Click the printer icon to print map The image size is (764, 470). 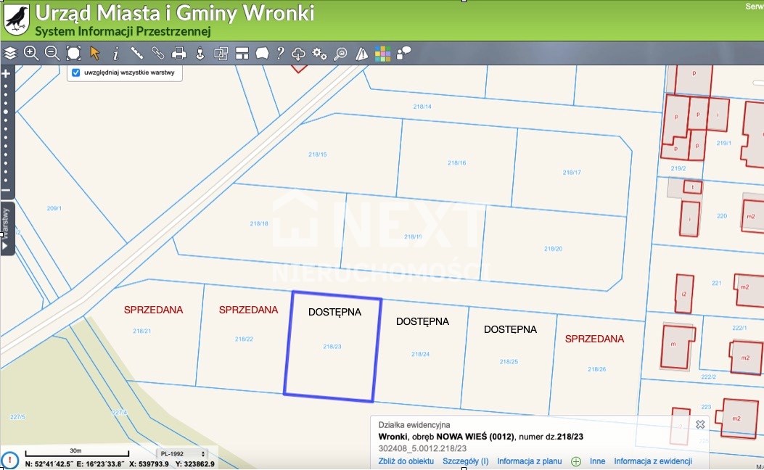(178, 53)
